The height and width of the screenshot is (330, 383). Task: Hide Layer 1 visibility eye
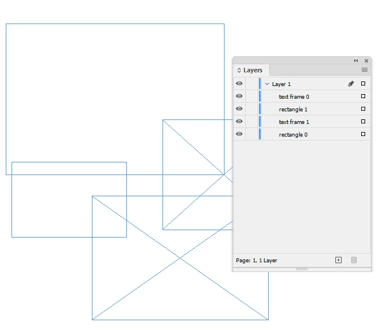(x=239, y=84)
